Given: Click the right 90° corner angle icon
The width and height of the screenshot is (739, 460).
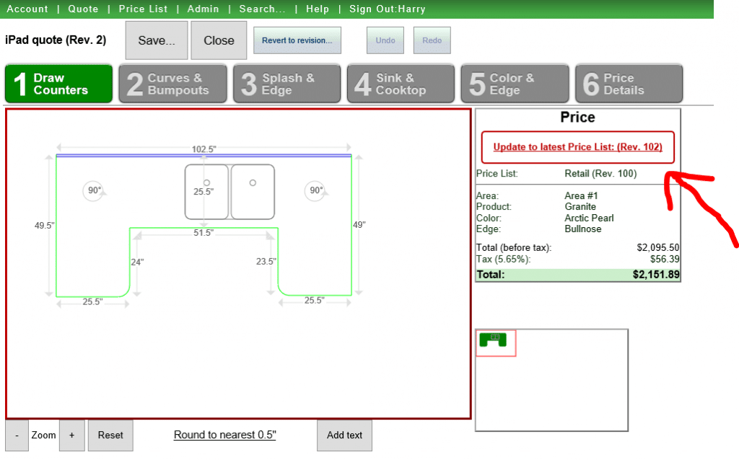Looking at the screenshot, I should [x=315, y=191].
